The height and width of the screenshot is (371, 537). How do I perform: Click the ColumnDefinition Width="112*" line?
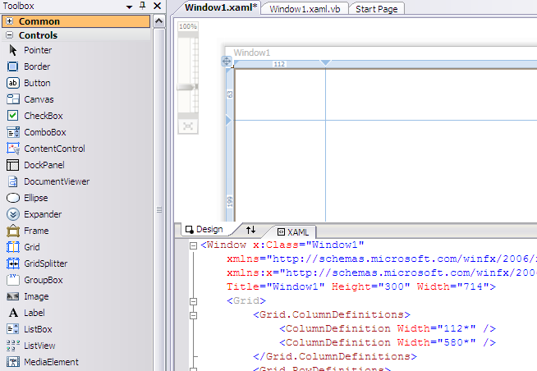388,328
